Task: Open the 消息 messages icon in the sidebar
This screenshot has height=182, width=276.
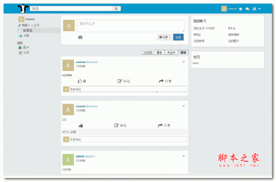Action: pyautogui.click(x=20, y=36)
